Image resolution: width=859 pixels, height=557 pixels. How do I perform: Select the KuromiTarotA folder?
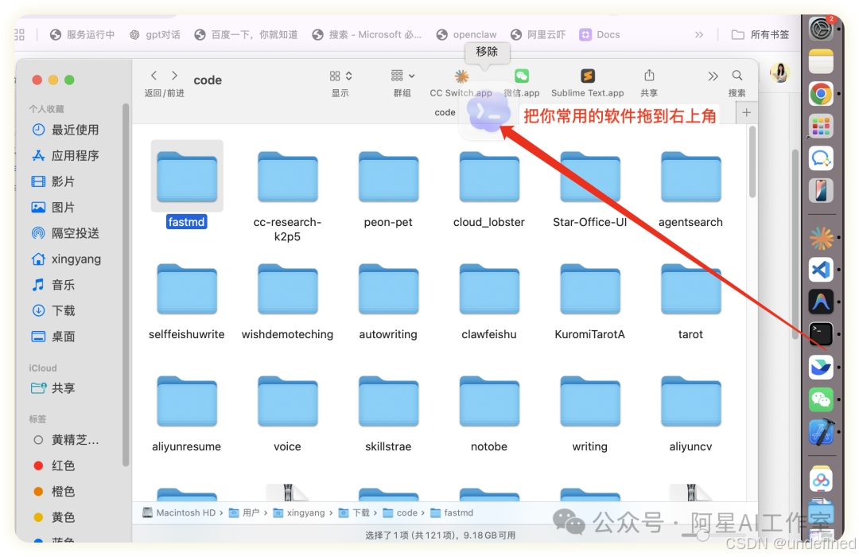pyautogui.click(x=590, y=289)
